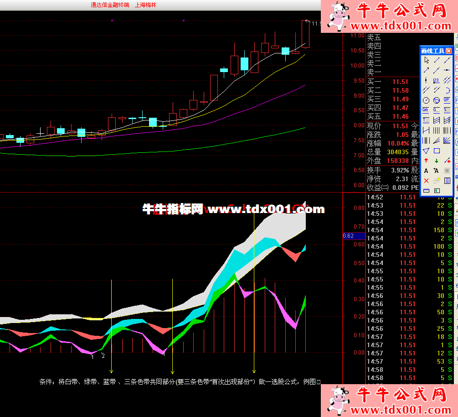Select the 123 wave count label tool

(x=437, y=80)
